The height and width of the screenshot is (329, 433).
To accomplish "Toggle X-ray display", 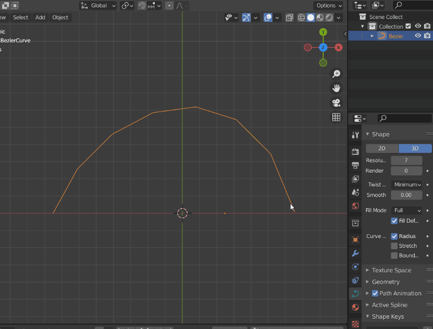I will pyautogui.click(x=290, y=18).
